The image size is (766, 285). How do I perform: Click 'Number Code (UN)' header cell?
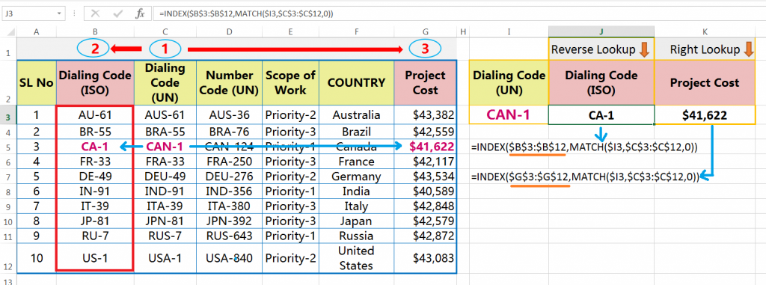click(x=230, y=82)
